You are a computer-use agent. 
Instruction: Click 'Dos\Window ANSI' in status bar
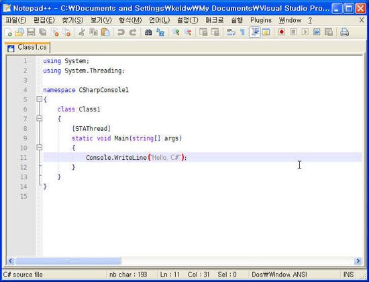(279, 275)
